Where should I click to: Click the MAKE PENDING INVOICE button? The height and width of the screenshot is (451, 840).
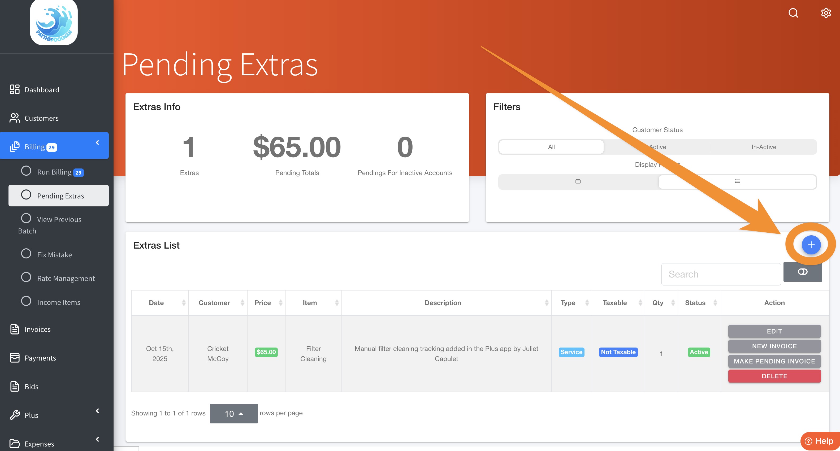click(x=774, y=361)
